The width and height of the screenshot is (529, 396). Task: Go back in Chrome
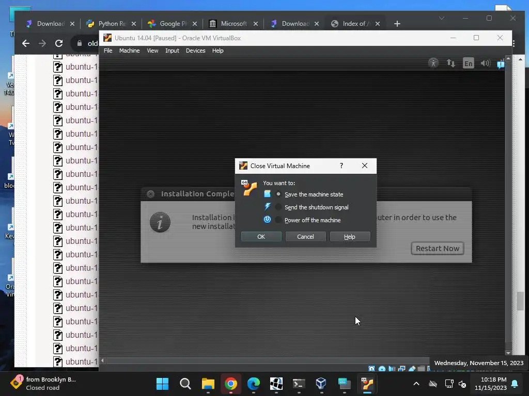click(x=26, y=43)
